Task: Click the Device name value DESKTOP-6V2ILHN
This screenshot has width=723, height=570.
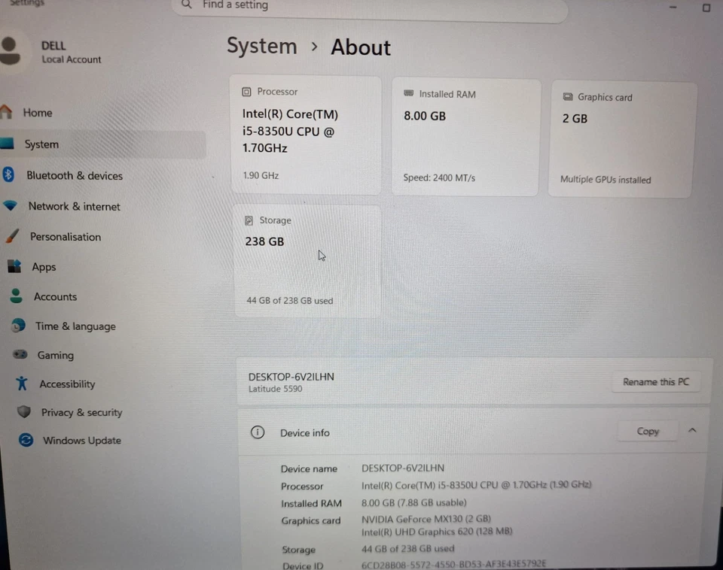Action: pyautogui.click(x=402, y=468)
